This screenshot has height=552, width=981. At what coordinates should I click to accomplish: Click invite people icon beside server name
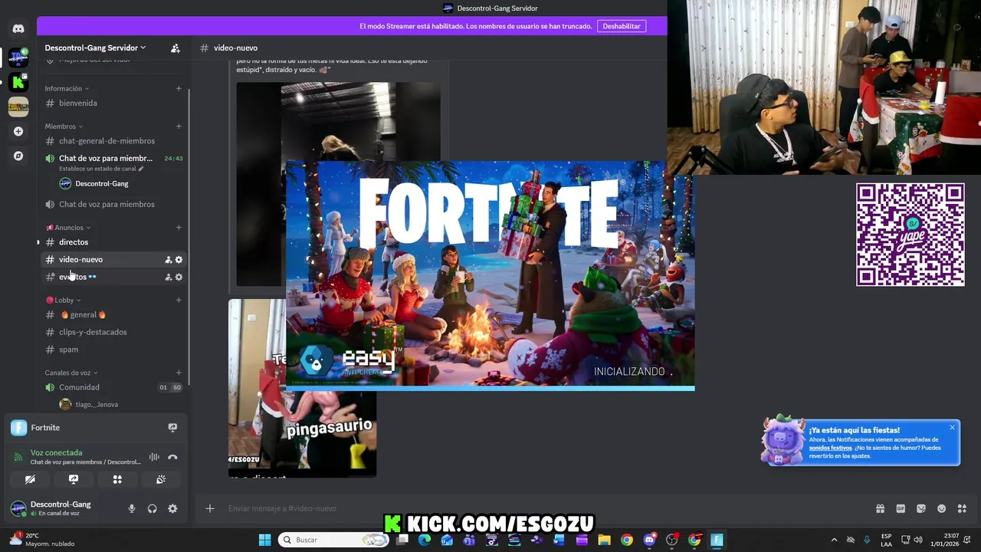click(175, 48)
